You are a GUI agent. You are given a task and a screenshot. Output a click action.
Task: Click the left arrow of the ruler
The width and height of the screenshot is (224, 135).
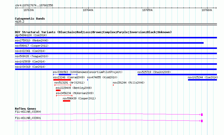coord(16,8)
